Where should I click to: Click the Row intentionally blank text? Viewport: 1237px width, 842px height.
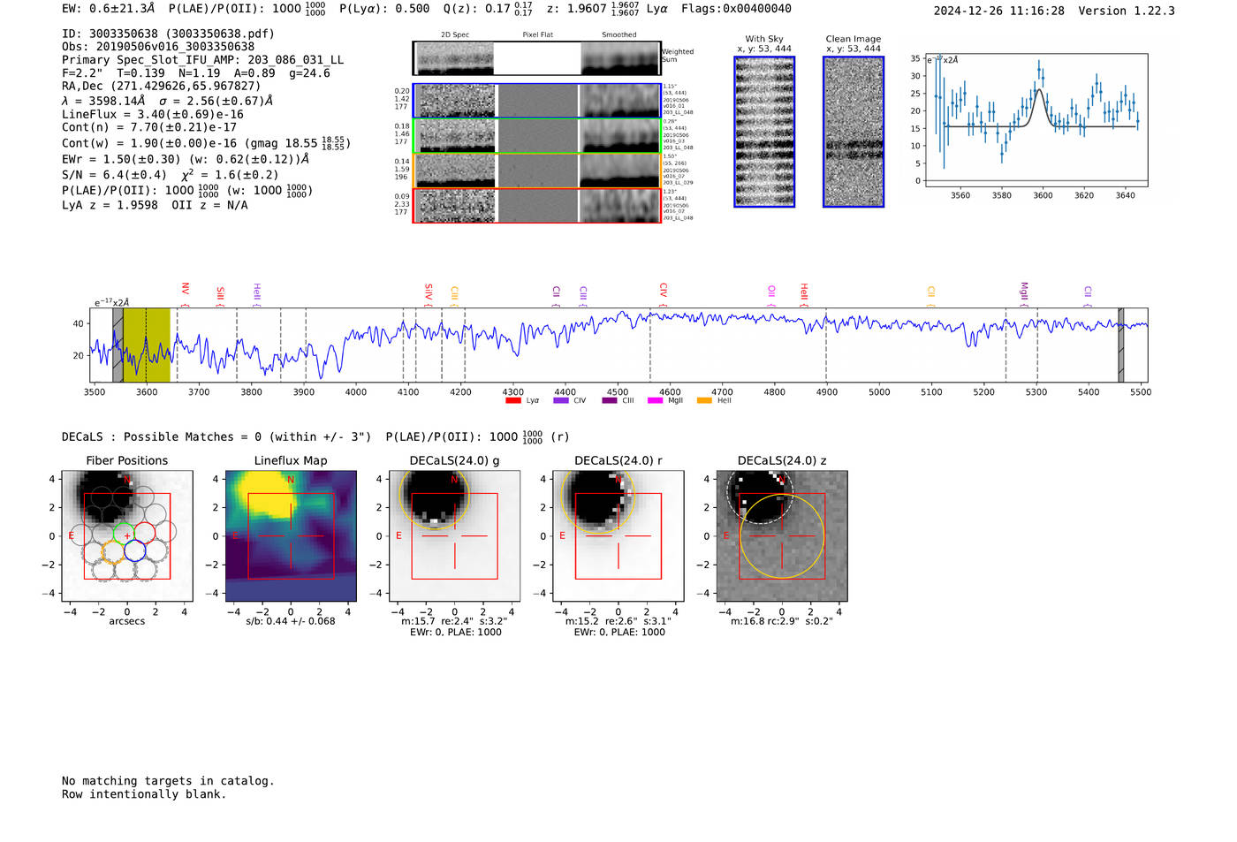click(x=144, y=794)
